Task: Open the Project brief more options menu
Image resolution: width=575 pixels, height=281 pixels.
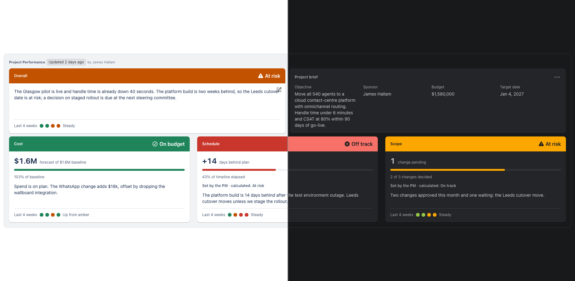Action: [x=557, y=77]
